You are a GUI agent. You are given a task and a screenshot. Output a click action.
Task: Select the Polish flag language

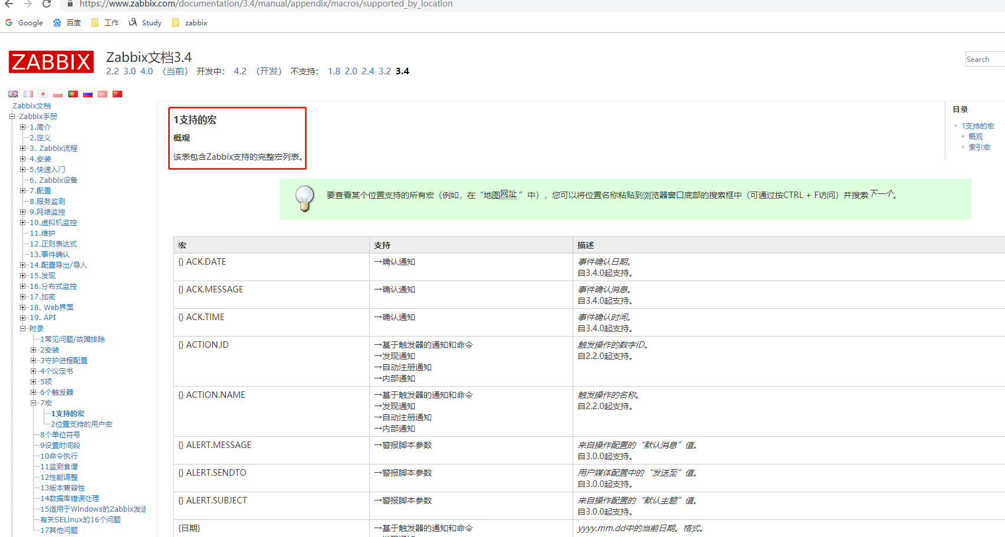pyautogui.click(x=58, y=94)
